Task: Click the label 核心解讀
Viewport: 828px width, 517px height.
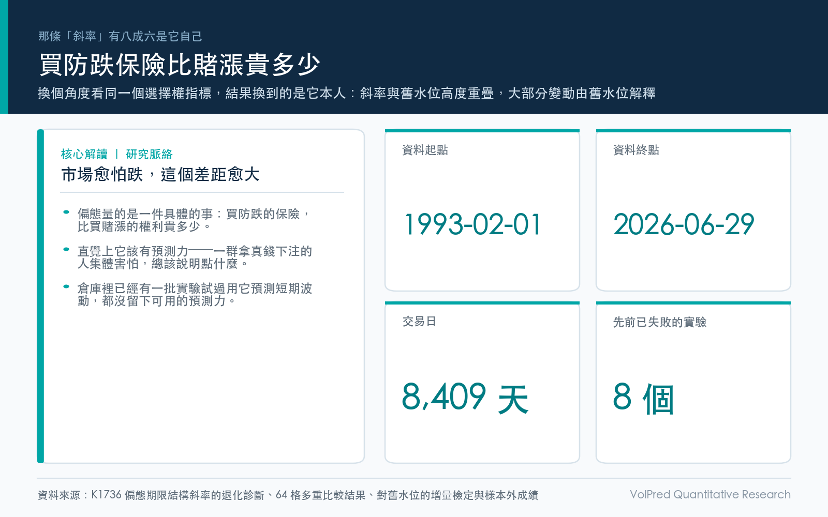Action: [x=84, y=154]
